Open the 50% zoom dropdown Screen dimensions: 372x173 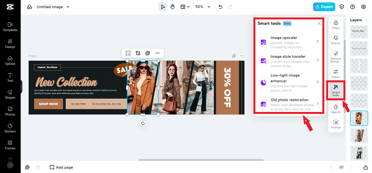click(203, 7)
